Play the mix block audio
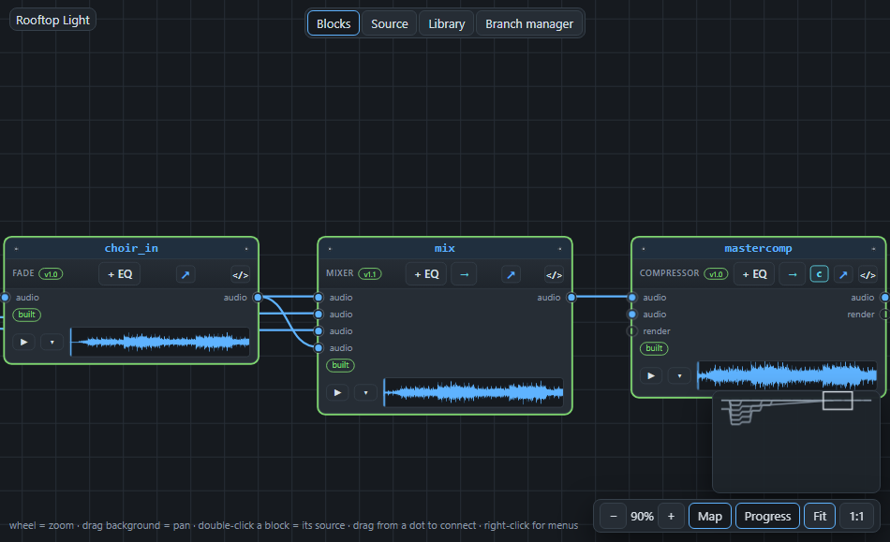This screenshot has height=542, width=890. 337,392
